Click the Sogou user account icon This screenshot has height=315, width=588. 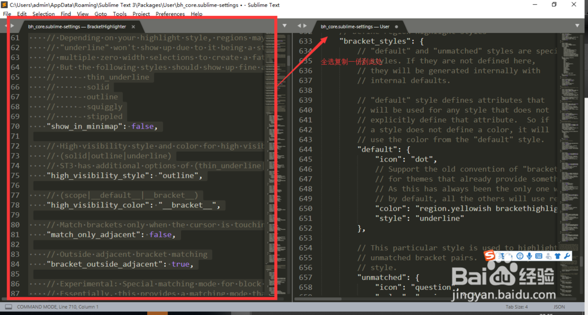click(548, 256)
